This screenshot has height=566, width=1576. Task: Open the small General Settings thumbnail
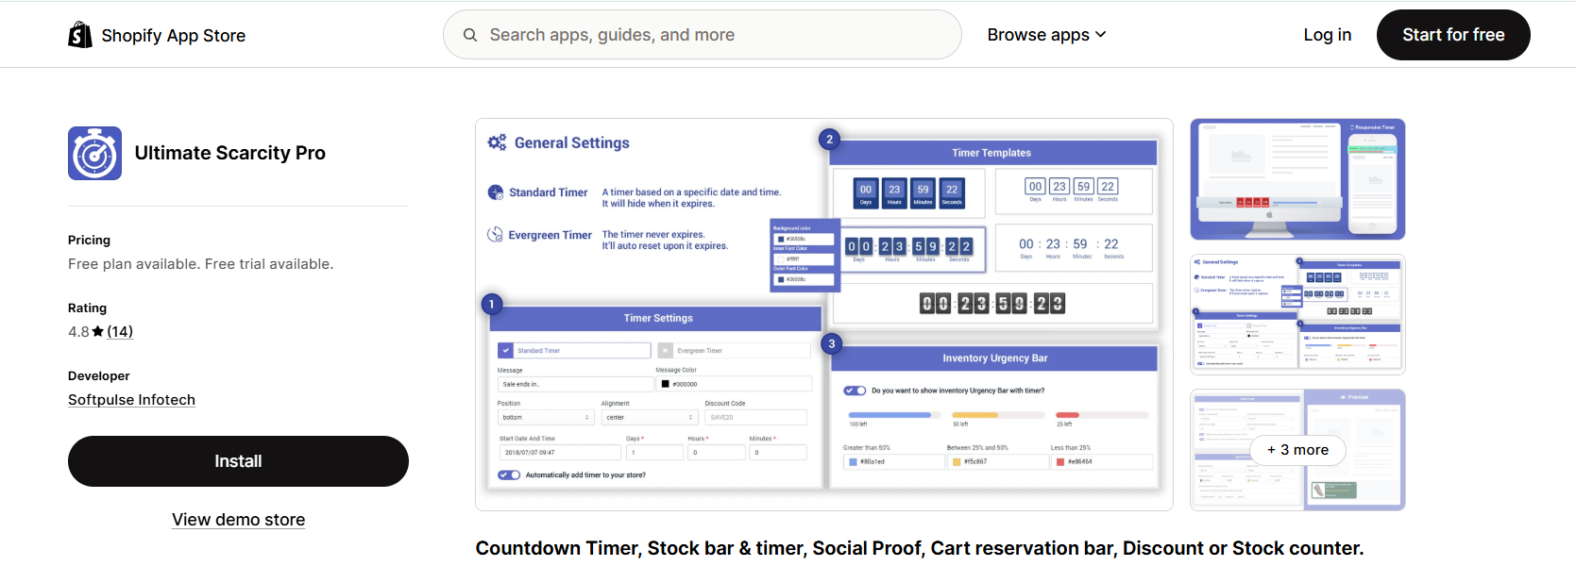click(1297, 314)
